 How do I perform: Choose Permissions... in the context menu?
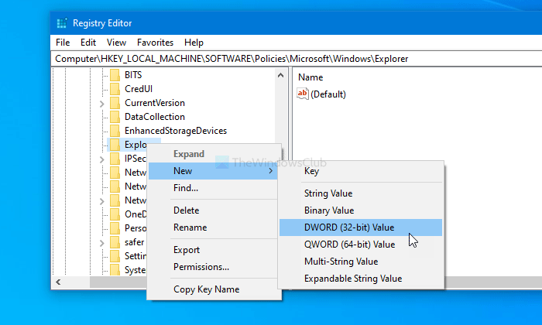tap(201, 267)
